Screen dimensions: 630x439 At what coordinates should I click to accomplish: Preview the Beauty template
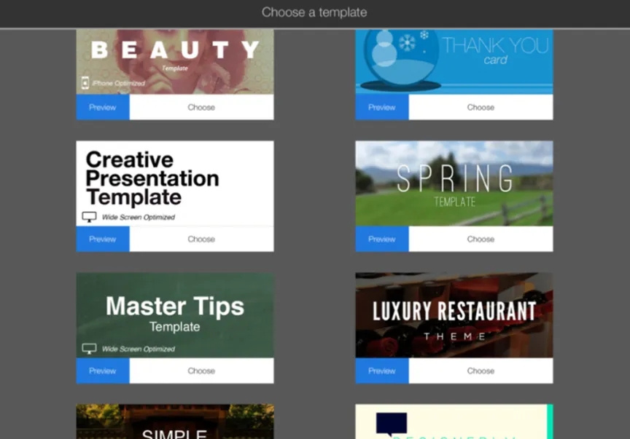(x=103, y=107)
